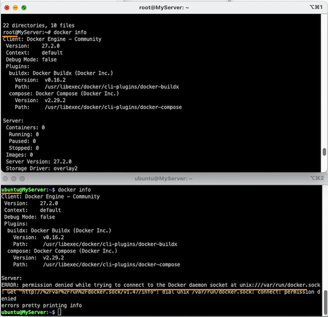328x317 pixels.
Task: Click 'Server:' heading in ubuntu terminal
Action: 11,278
